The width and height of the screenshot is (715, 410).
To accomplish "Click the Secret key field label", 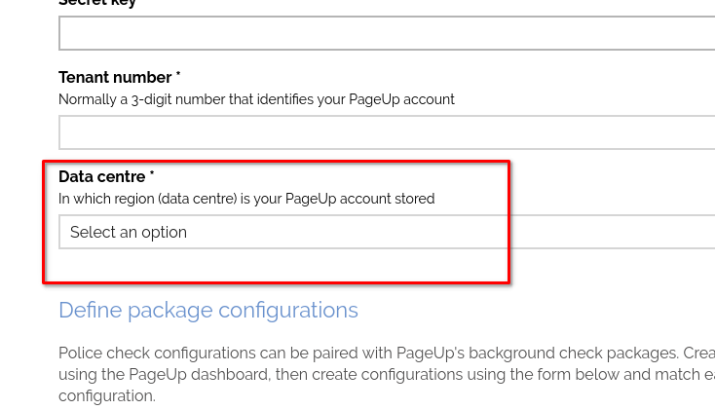I will pos(97,3).
